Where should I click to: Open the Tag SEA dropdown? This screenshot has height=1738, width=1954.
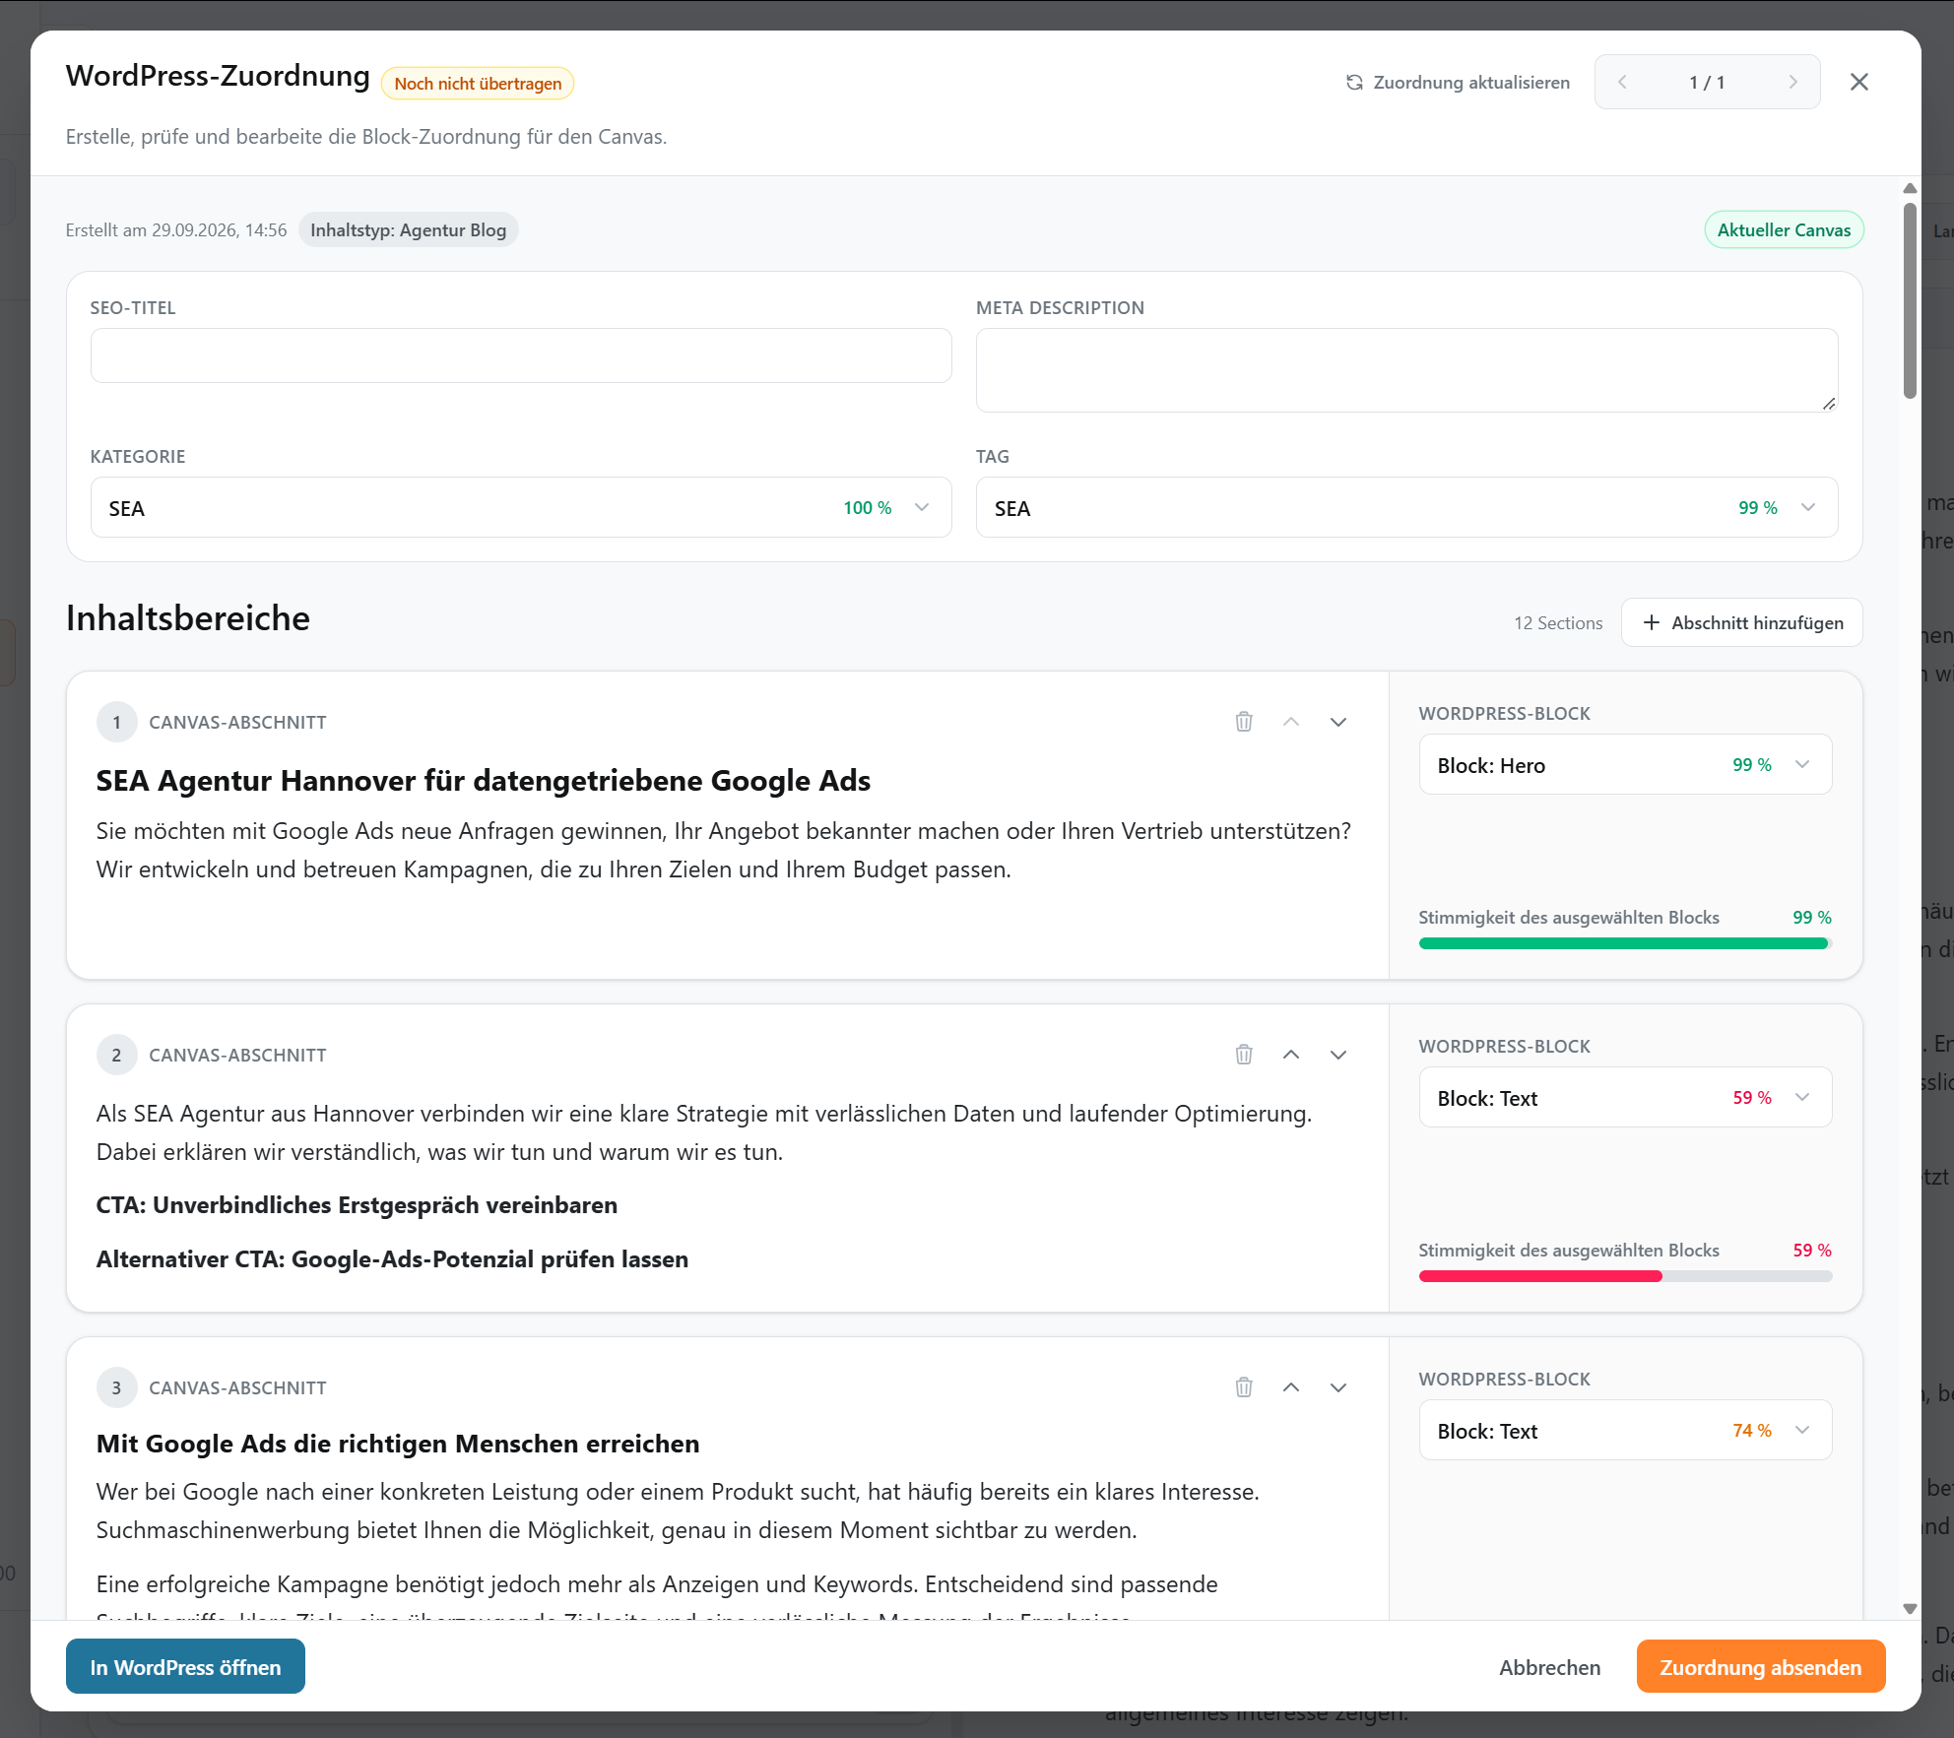(1406, 507)
